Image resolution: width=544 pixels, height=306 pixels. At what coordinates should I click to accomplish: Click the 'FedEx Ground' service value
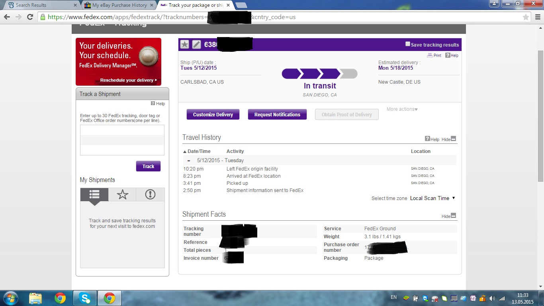pyautogui.click(x=380, y=229)
